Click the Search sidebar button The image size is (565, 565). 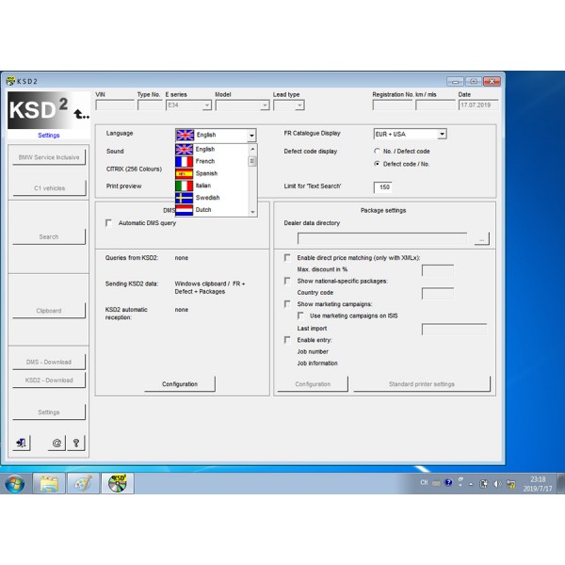49,236
